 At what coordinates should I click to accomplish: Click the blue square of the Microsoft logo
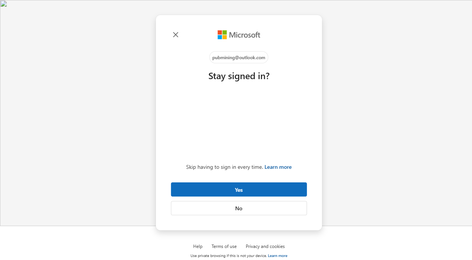click(220, 37)
